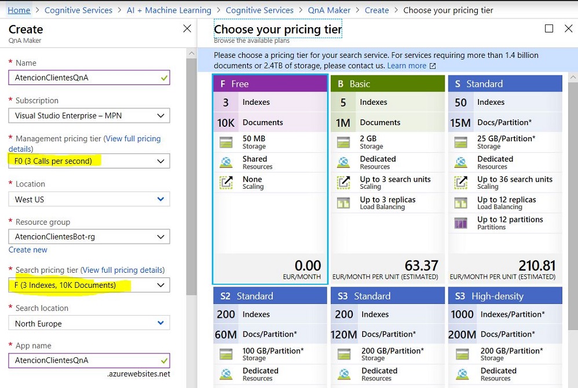The width and height of the screenshot is (578, 388).
Task: Click the S3 Standard Dedicated resources icon
Action: tap(344, 374)
